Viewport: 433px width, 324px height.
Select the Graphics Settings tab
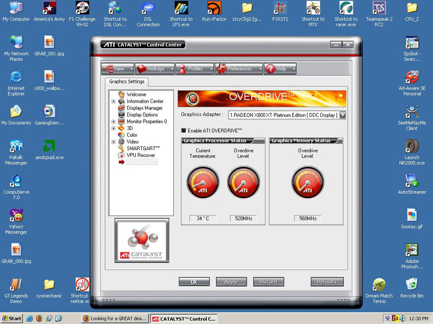coord(127,82)
